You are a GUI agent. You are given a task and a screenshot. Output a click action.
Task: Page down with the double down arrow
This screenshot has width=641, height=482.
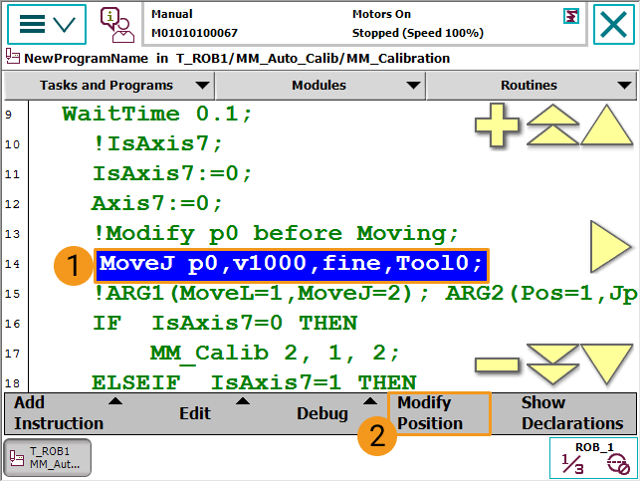coord(552,364)
